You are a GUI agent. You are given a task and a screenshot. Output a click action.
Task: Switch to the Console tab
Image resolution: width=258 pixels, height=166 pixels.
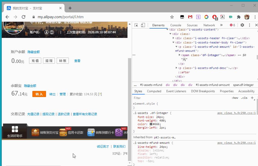[176, 25]
